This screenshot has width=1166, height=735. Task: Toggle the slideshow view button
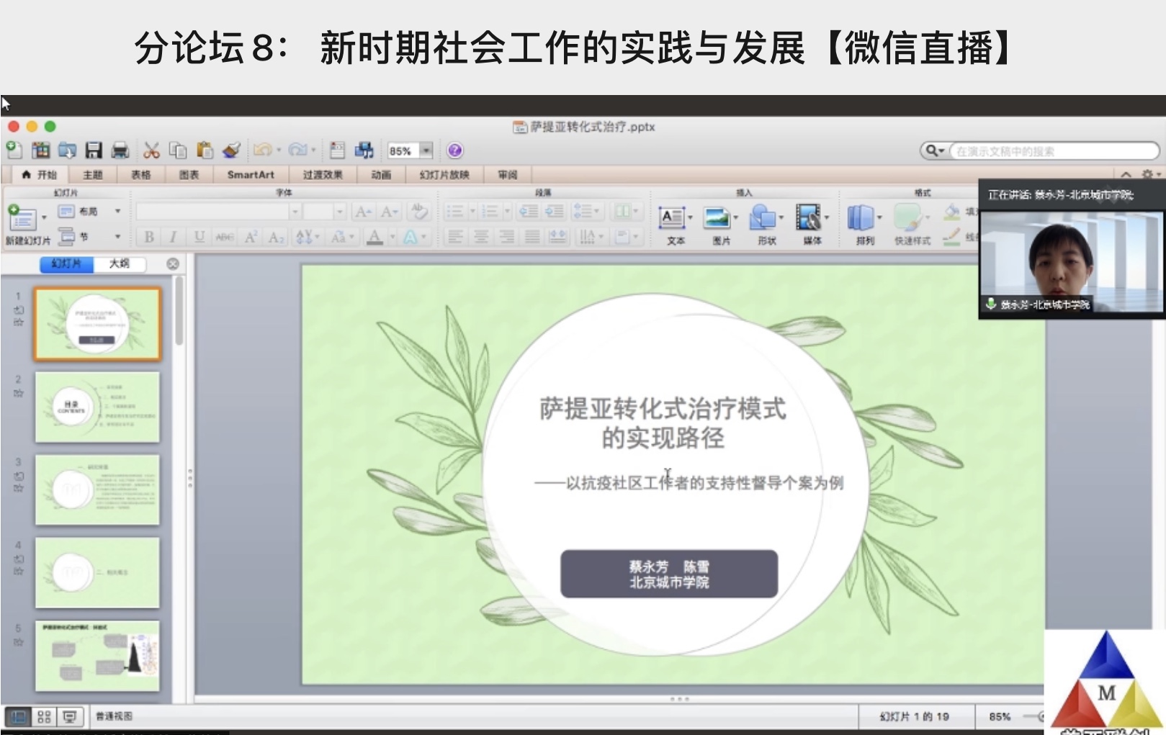pos(70,716)
